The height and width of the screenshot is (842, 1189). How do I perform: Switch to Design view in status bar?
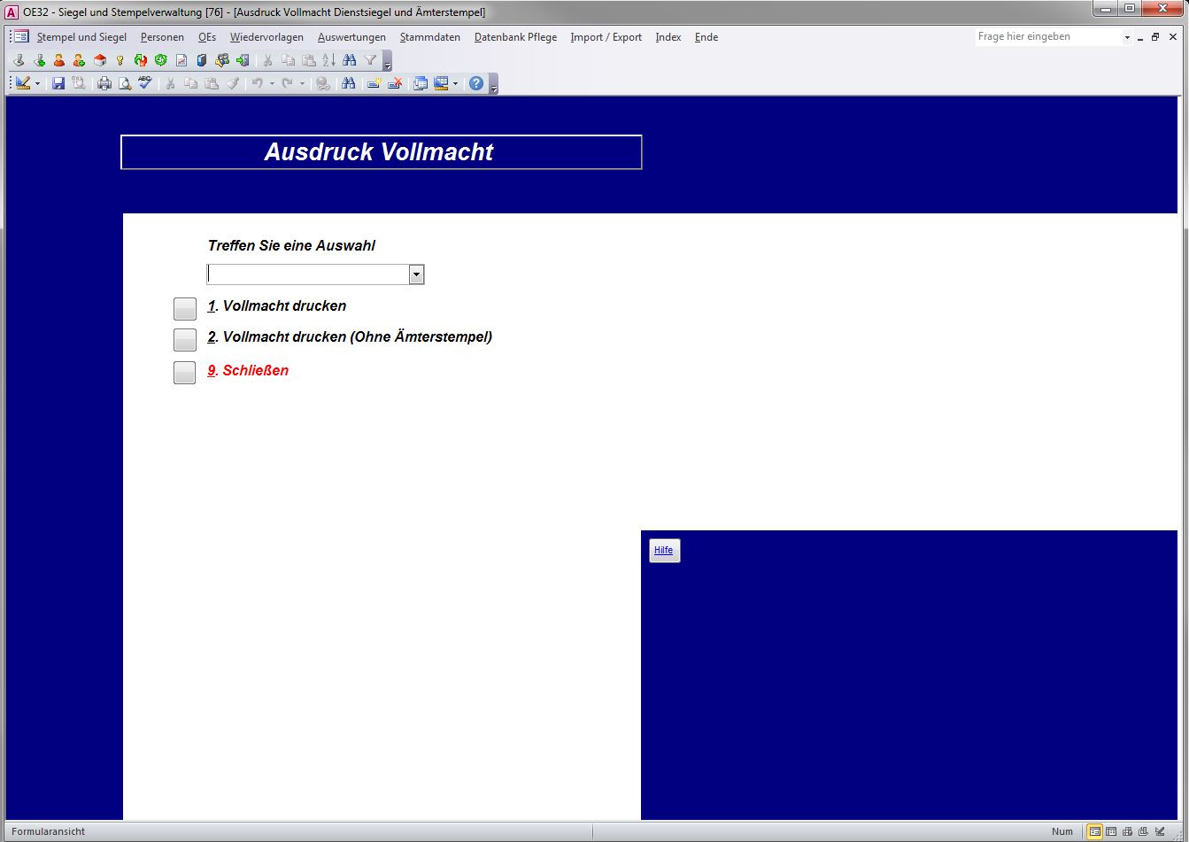point(1160,831)
